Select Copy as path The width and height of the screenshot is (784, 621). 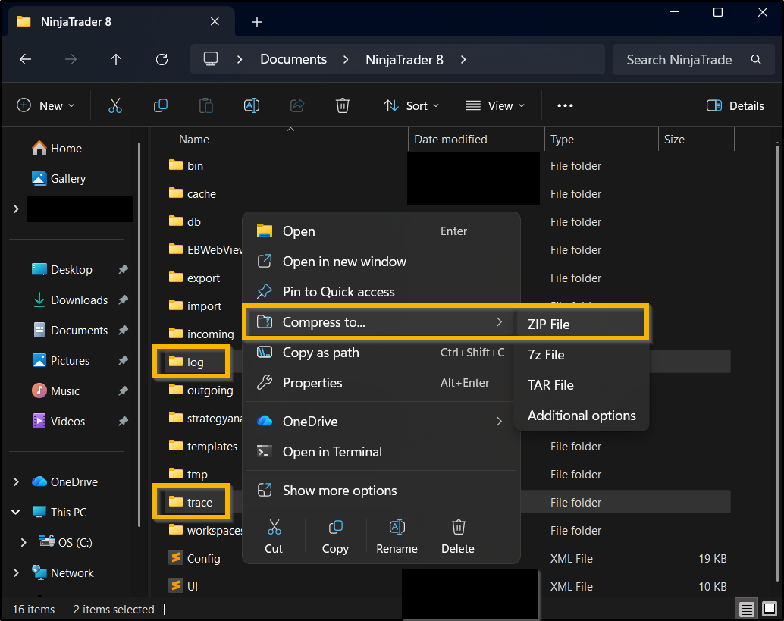tap(381, 353)
